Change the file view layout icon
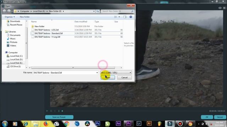 point(116,17)
